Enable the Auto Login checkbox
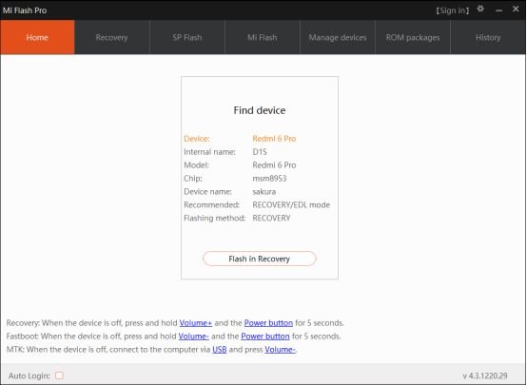 (x=59, y=375)
